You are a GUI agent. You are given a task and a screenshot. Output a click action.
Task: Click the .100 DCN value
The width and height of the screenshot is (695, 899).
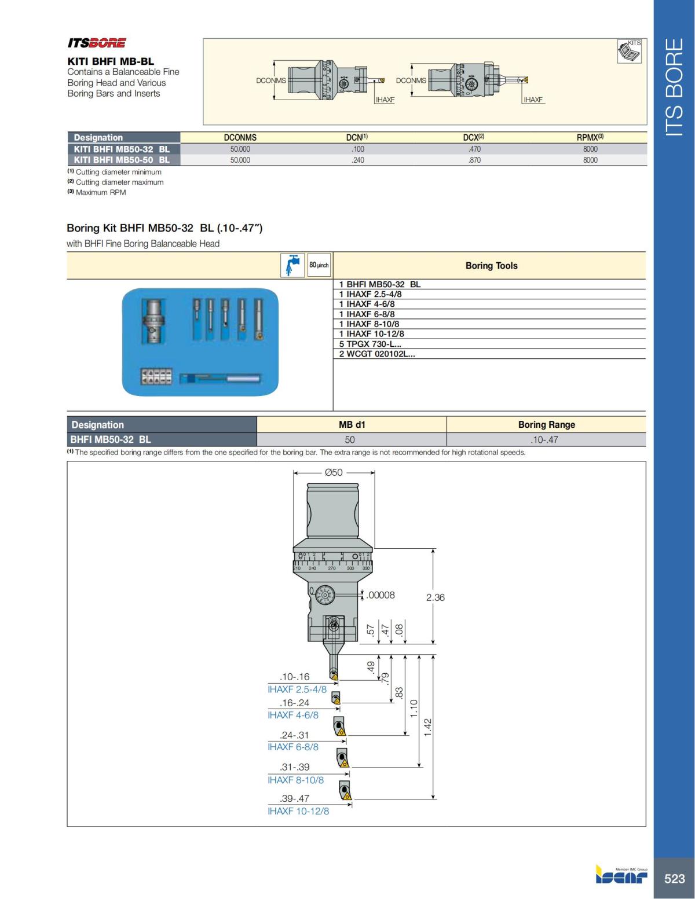[x=358, y=149]
